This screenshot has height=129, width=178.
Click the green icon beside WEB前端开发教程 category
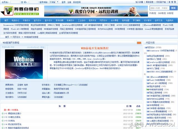click(147, 90)
